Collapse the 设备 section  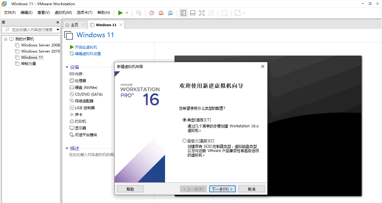[67, 67]
